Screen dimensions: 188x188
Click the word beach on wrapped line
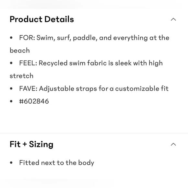[x=20, y=50]
